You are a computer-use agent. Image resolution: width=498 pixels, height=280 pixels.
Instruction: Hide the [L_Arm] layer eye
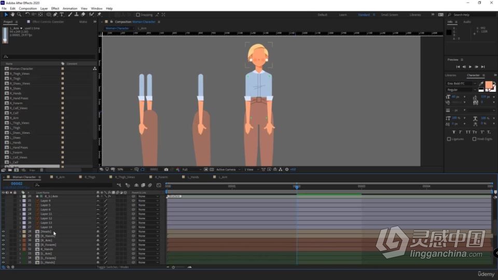coord(3,254)
